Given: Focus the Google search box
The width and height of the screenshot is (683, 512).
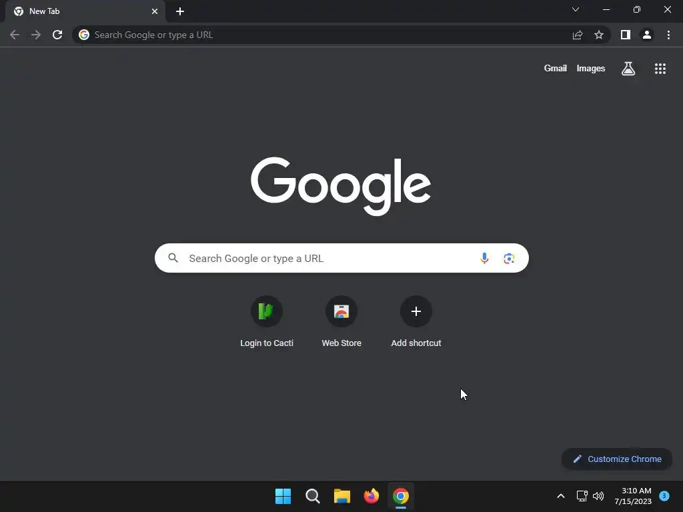Looking at the screenshot, I should [x=341, y=258].
